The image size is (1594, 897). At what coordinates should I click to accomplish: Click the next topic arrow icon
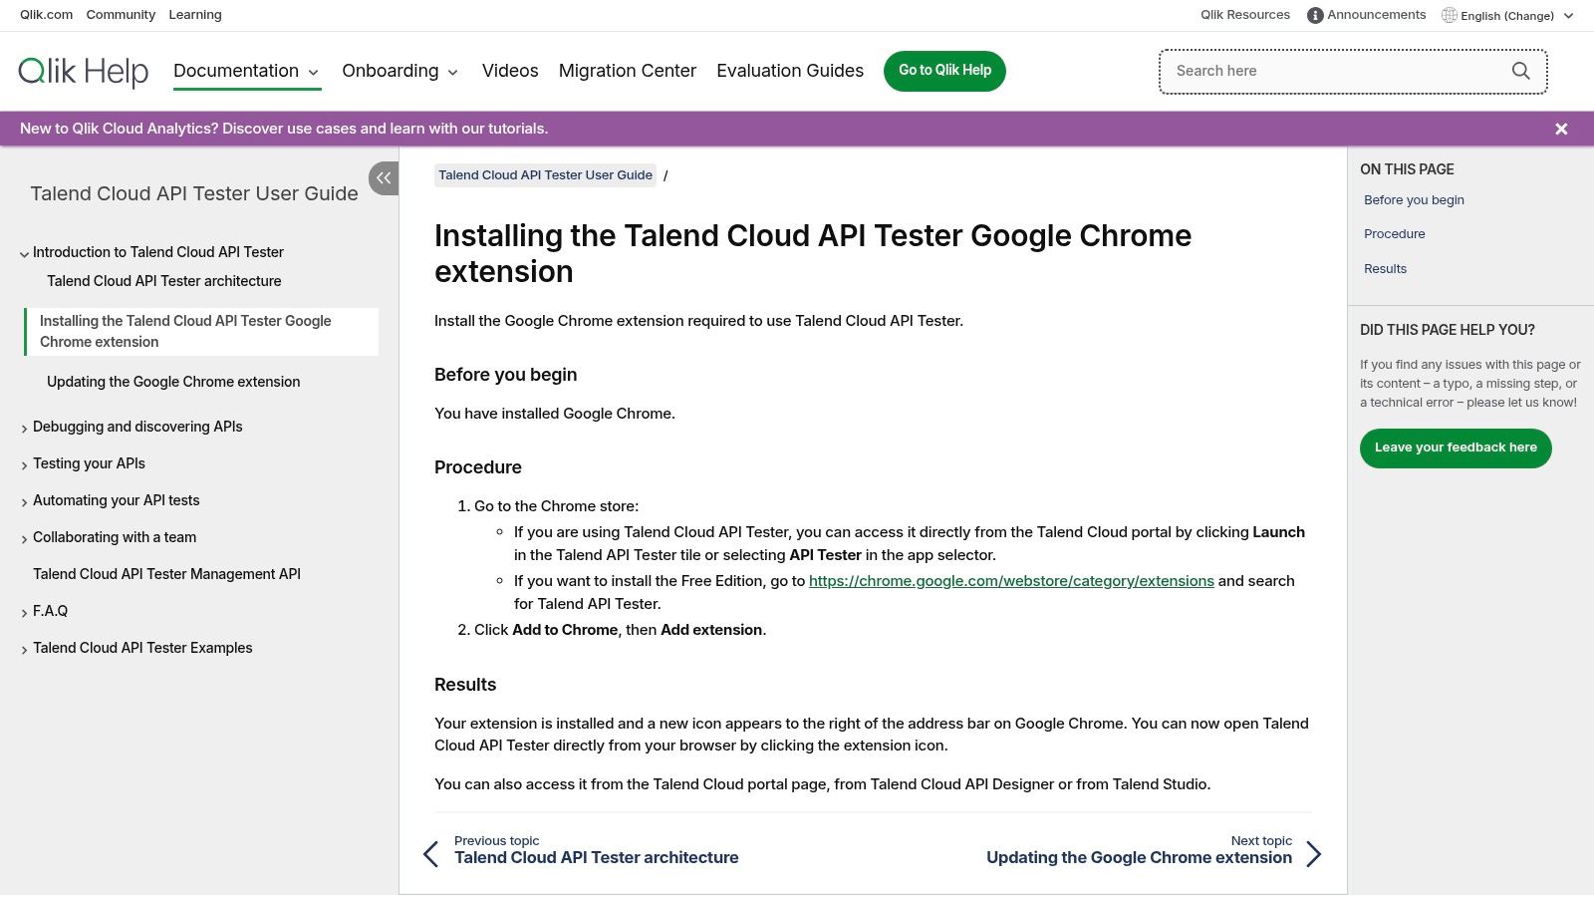coord(1314,854)
